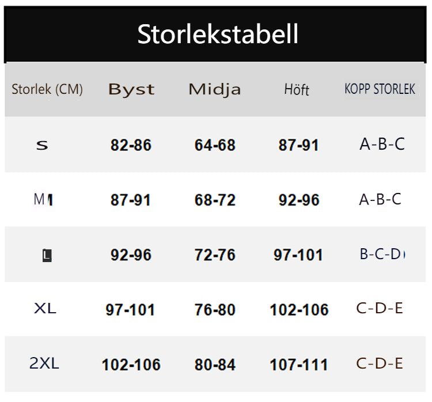Click the L size row label
432x402 pixels.
tap(47, 255)
